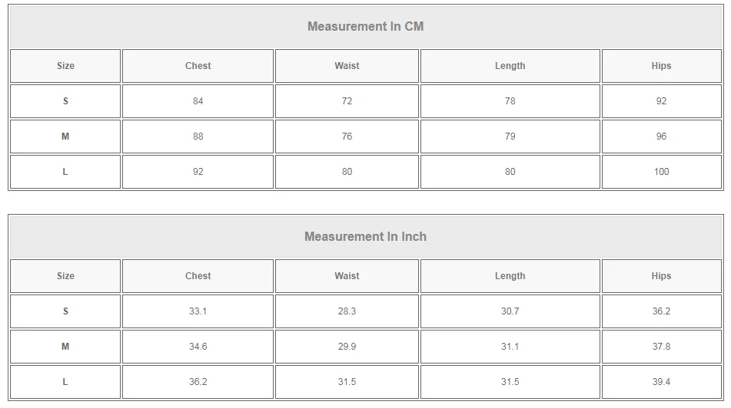Select size S row label in CM table
Viewport: 731px width, 408px height.
coord(65,101)
